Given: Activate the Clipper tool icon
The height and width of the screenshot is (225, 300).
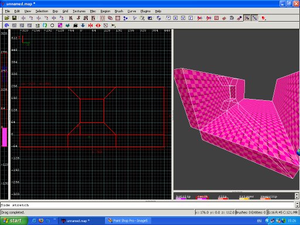Looking at the screenshot, I should pyautogui.click(x=125, y=18).
